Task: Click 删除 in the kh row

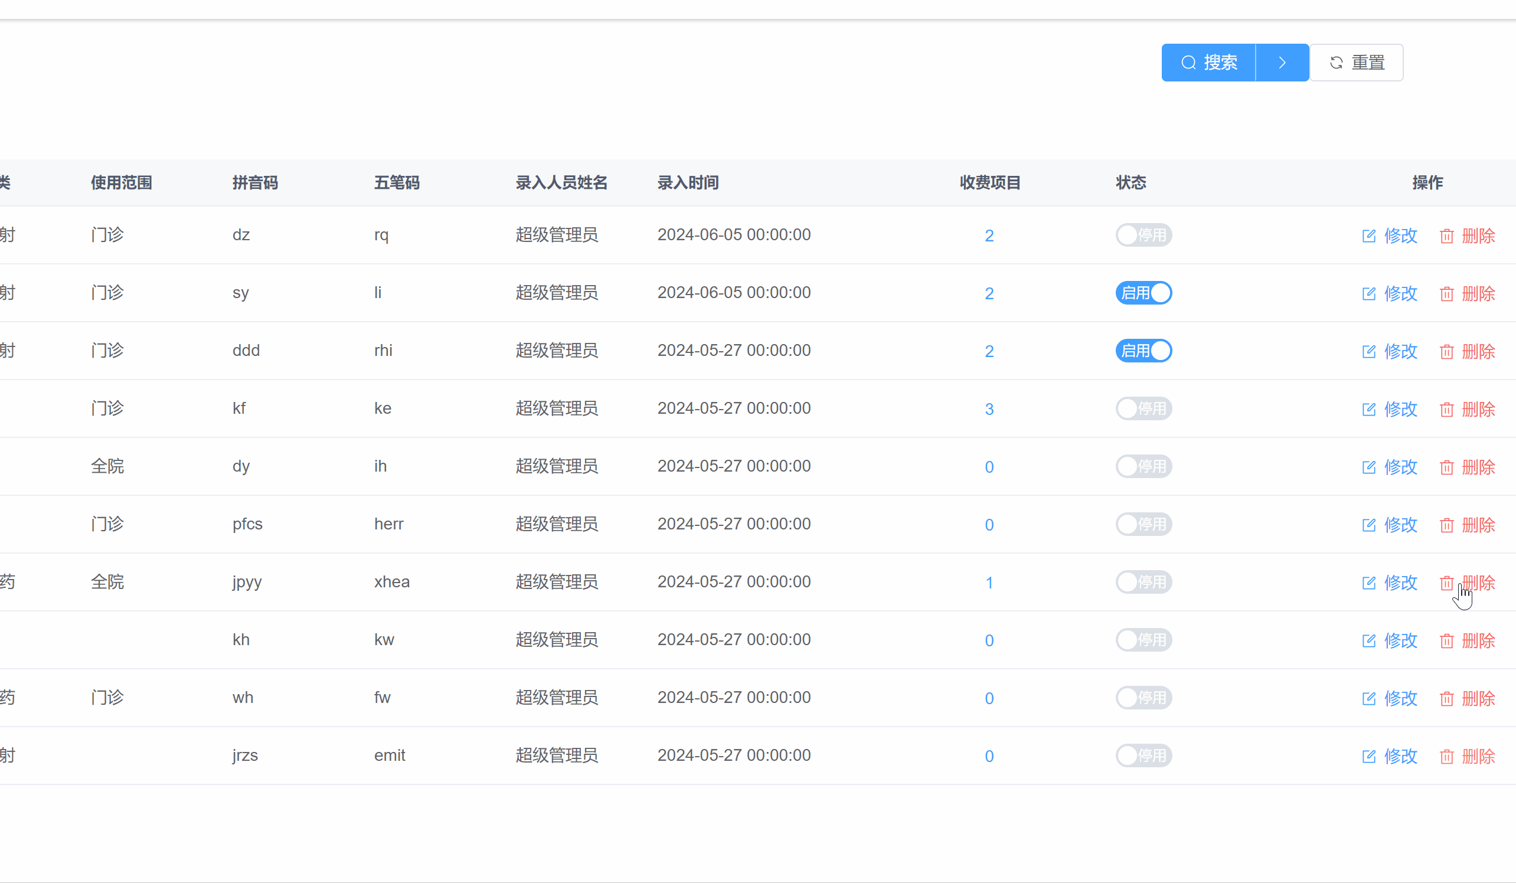Action: [x=1478, y=640]
